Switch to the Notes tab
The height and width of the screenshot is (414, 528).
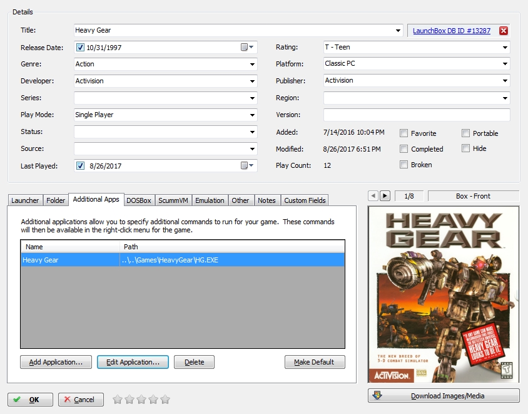coord(267,200)
